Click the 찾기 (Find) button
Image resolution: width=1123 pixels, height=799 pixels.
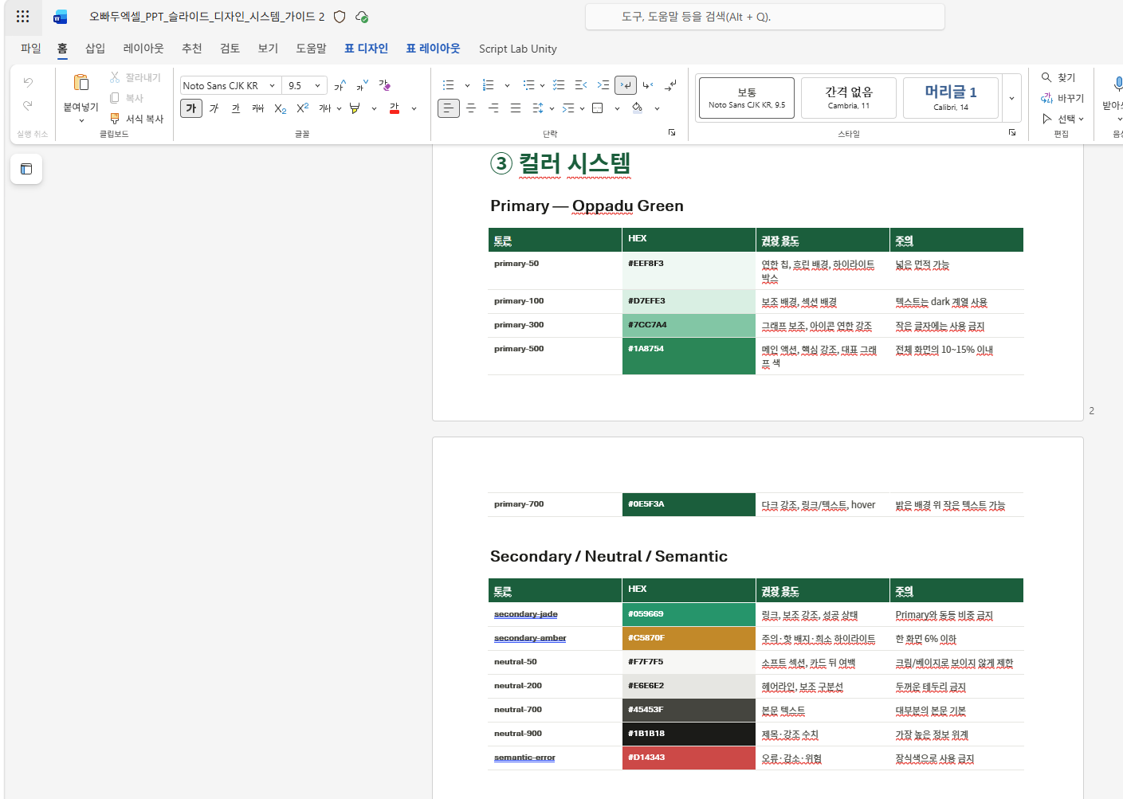(x=1058, y=77)
